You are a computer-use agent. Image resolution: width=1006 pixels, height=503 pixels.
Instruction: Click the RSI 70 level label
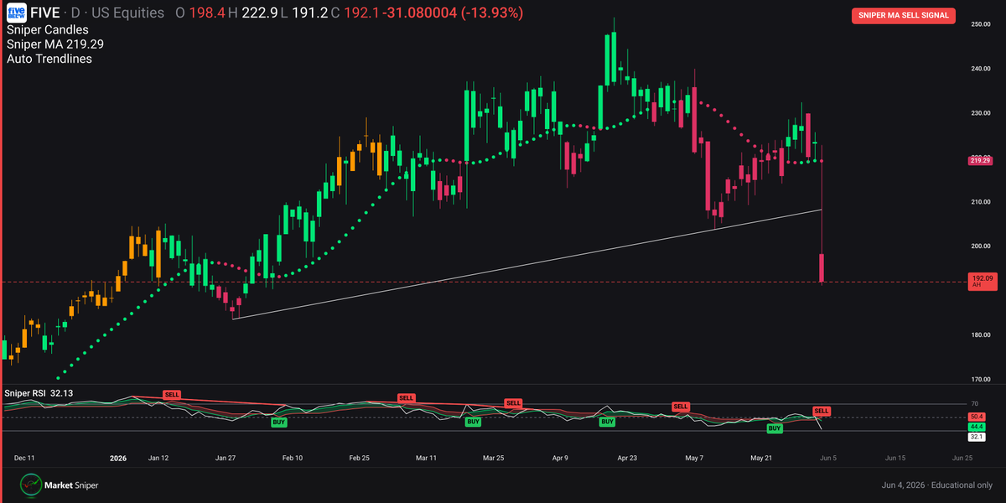coord(975,404)
